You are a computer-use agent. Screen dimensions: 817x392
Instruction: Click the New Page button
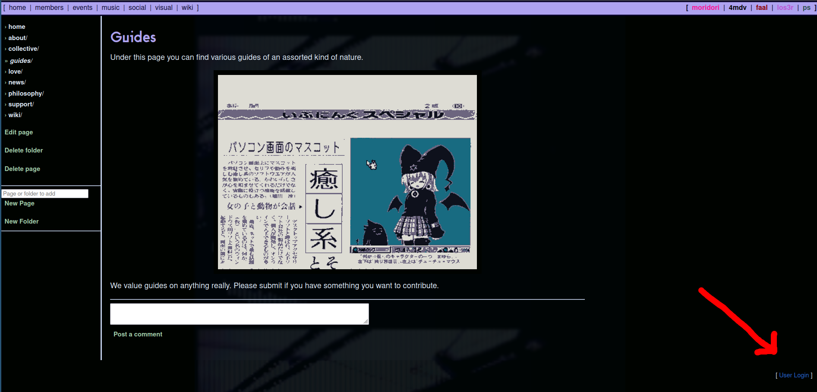click(19, 203)
